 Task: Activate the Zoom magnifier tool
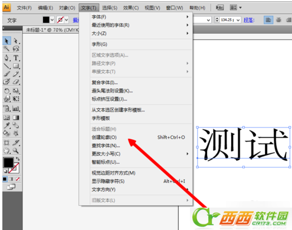coord(16,150)
